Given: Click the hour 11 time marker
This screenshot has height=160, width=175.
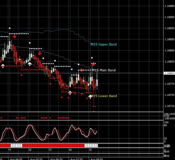Looking at the screenshot, I should (x=9, y=150).
